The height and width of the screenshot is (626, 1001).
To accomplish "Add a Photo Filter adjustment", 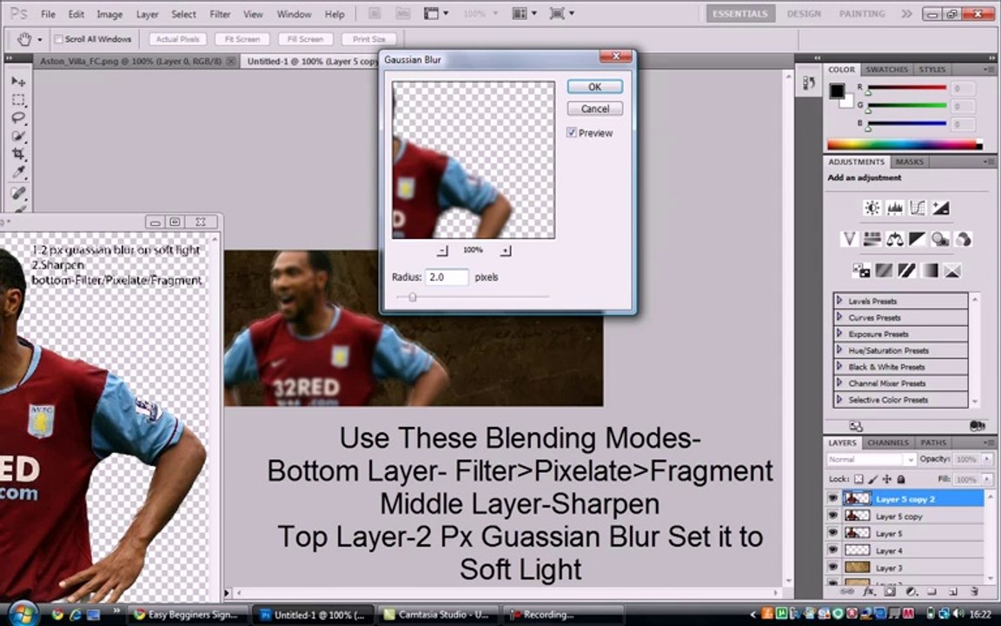I will (939, 239).
